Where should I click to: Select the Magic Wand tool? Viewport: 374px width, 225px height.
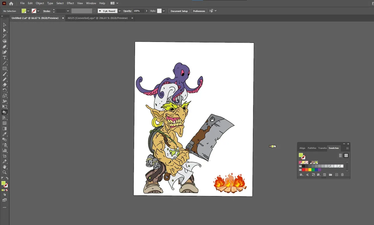4,36
